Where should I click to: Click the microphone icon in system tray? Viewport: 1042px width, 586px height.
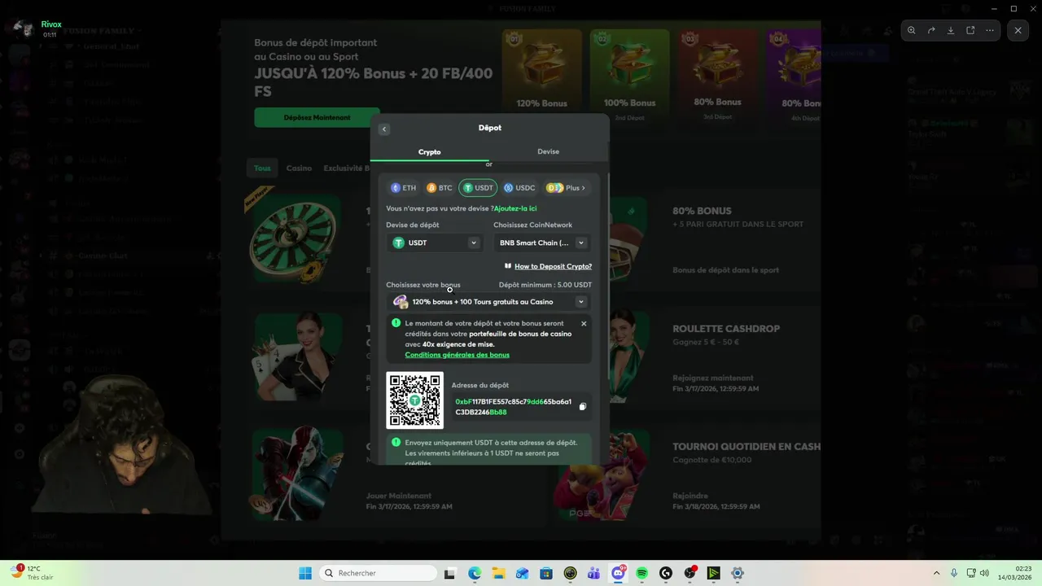[954, 573]
